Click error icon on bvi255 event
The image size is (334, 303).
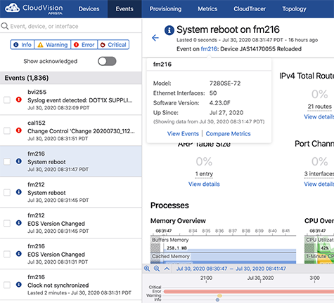coord(19,100)
